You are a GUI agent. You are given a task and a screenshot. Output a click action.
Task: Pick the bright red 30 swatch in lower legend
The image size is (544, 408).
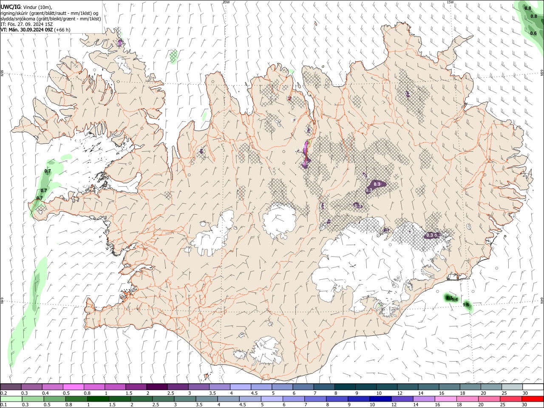point(533,399)
